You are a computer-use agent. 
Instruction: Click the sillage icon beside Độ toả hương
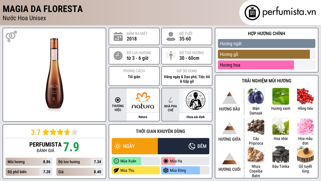(171, 56)
